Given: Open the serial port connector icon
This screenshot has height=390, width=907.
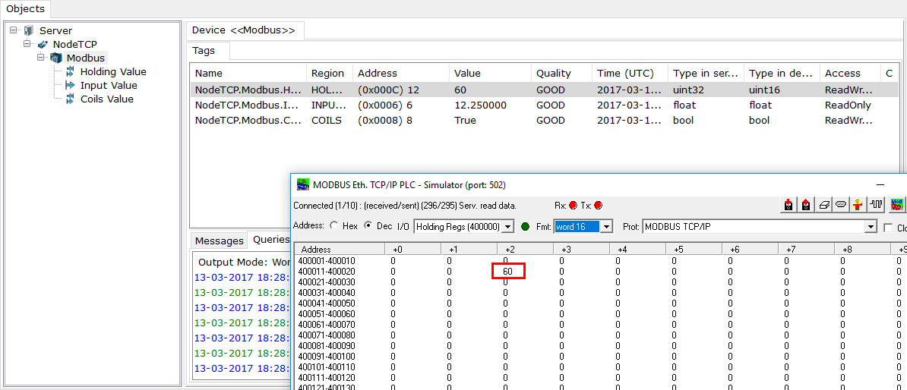Looking at the screenshot, I should pyautogui.click(x=842, y=204).
